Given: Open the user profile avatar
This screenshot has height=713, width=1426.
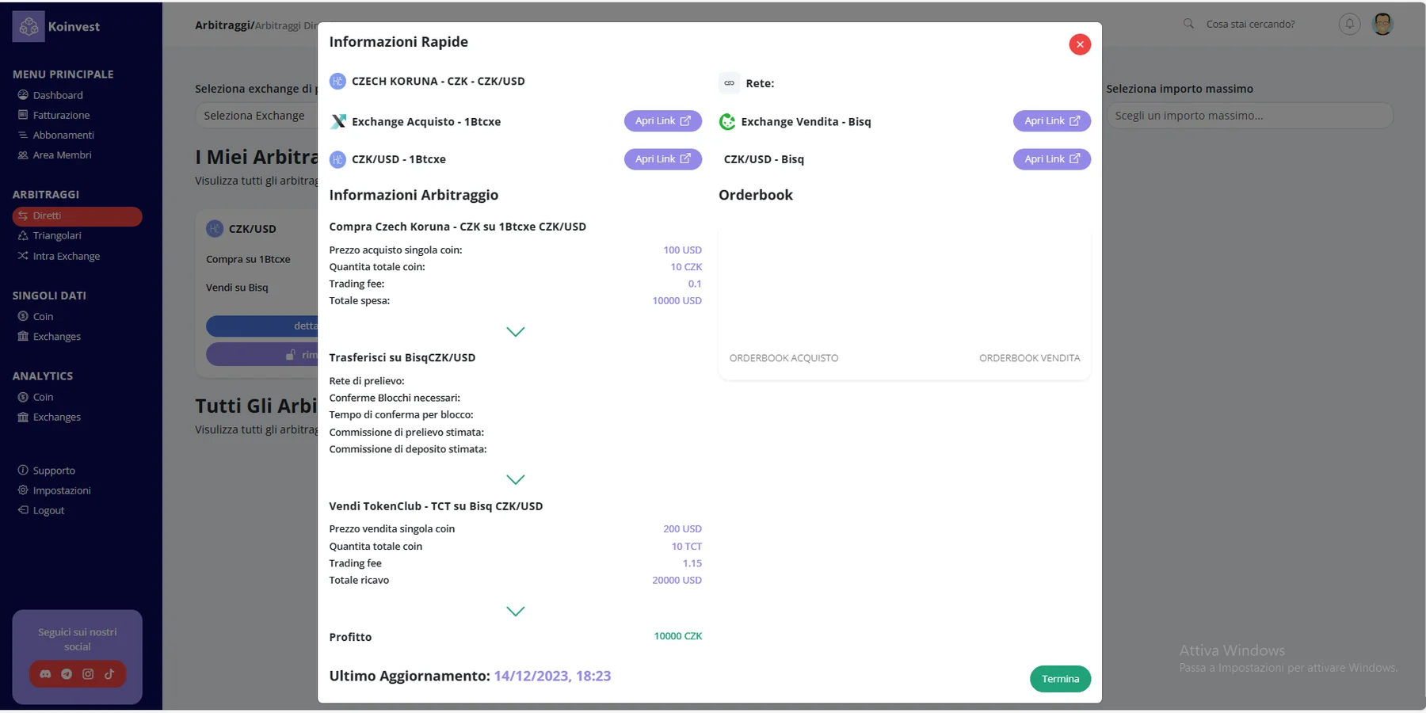Looking at the screenshot, I should pyautogui.click(x=1382, y=25).
